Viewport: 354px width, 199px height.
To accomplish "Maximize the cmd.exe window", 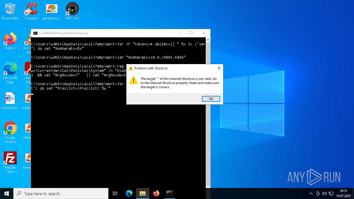I will [x=191, y=33].
